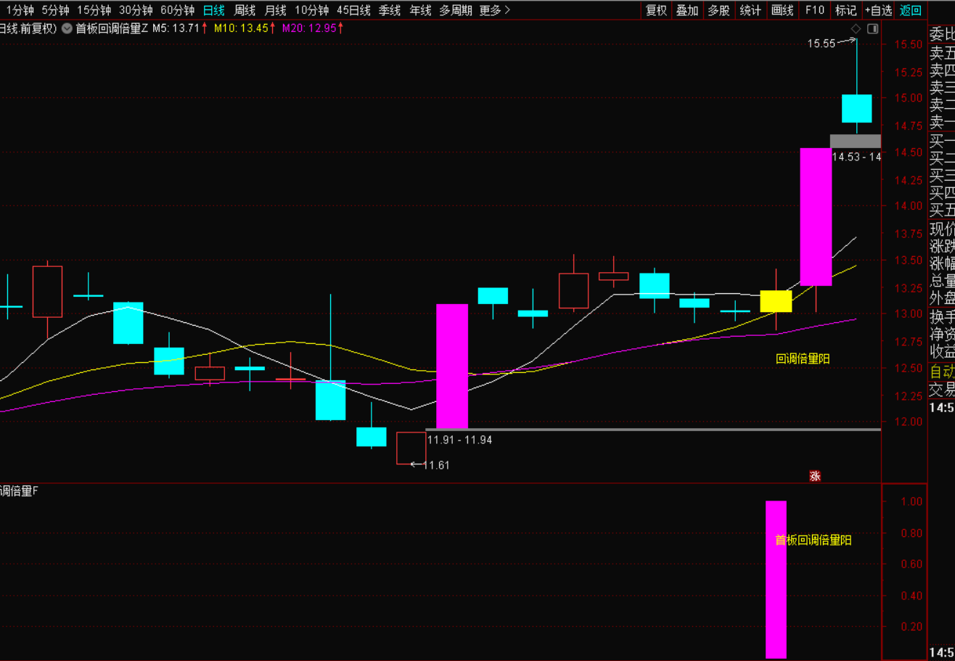Click 返回 to go back
Image resolution: width=955 pixels, height=661 pixels.
(x=910, y=10)
